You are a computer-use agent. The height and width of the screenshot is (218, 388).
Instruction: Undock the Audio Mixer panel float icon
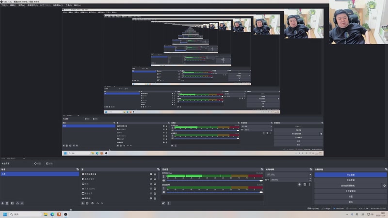coord(262,169)
